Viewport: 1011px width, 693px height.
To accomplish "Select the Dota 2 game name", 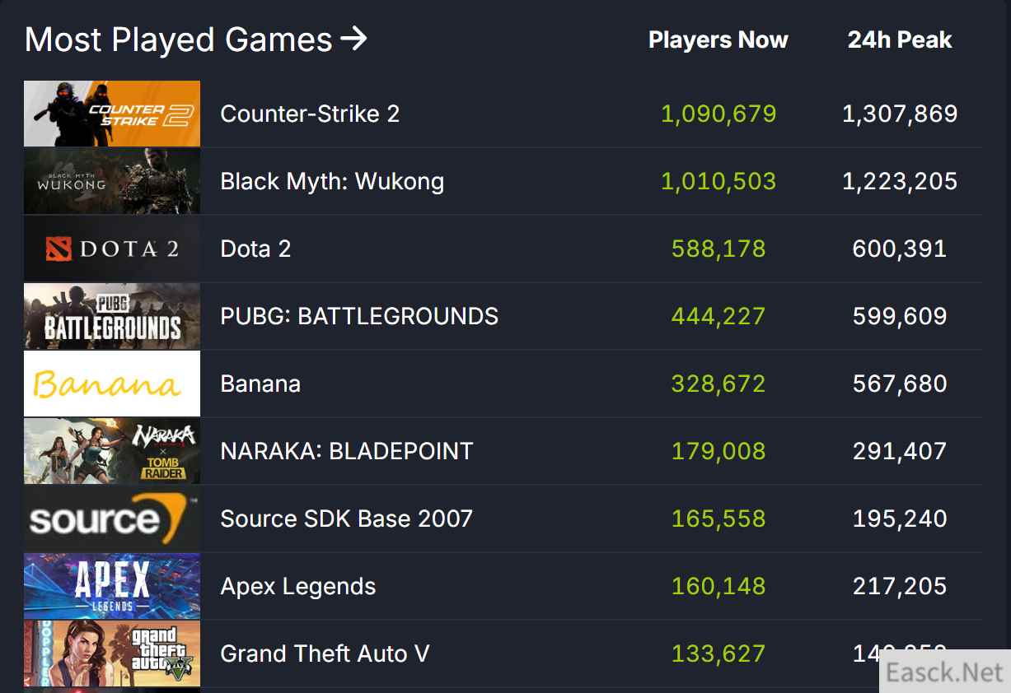I will 255,249.
